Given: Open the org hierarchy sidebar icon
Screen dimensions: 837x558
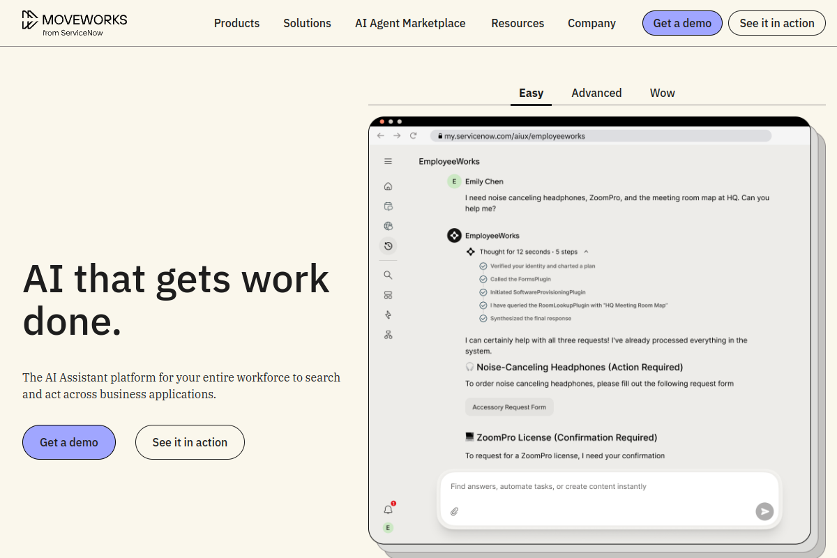Looking at the screenshot, I should point(389,335).
